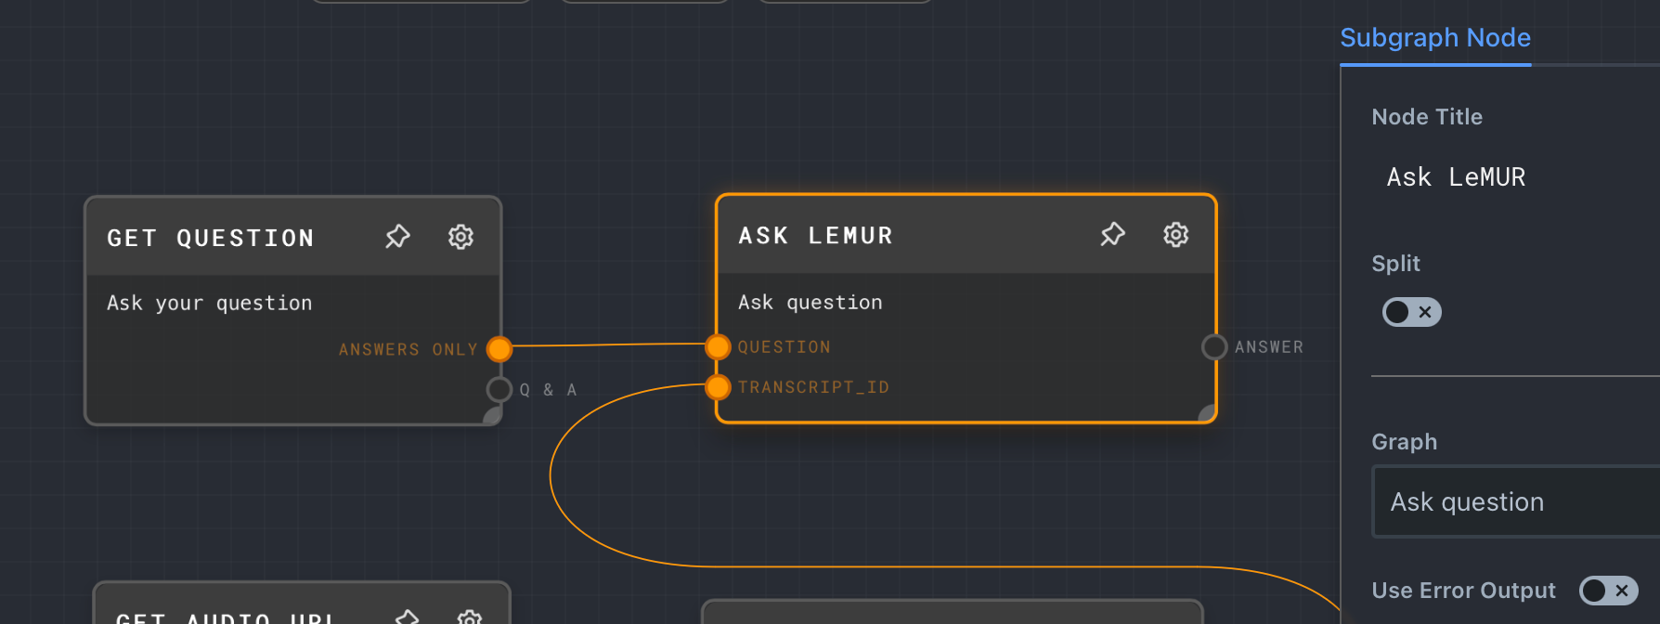Click the Question input port

point(718,347)
